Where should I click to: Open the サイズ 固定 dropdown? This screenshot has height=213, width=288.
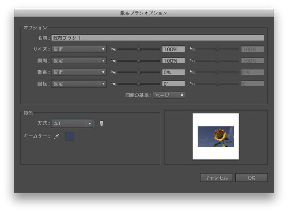(79, 49)
